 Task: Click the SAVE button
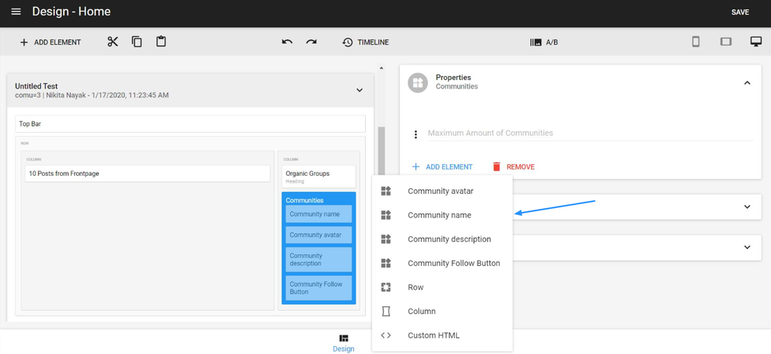pyautogui.click(x=740, y=13)
